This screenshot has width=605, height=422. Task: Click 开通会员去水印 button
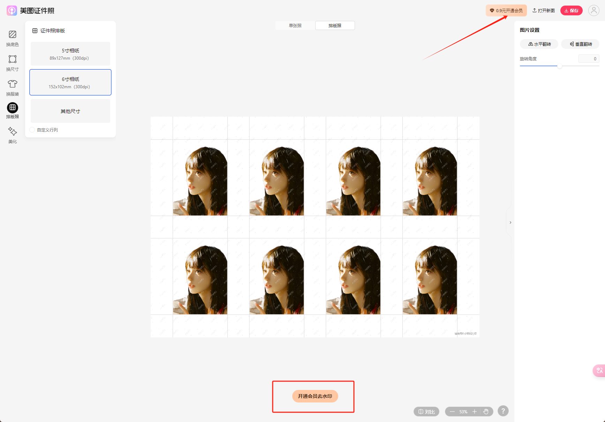(x=315, y=396)
